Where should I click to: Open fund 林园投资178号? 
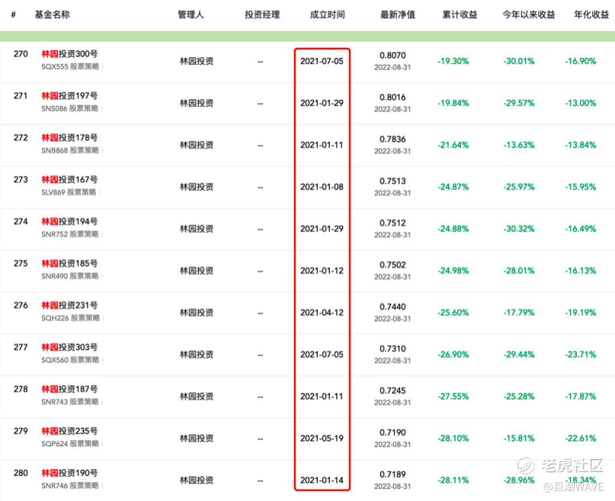[x=69, y=138]
